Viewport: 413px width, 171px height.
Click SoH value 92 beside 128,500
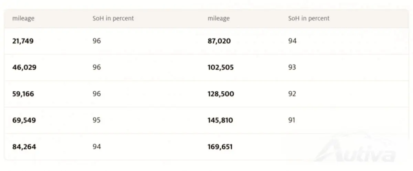pos(292,94)
